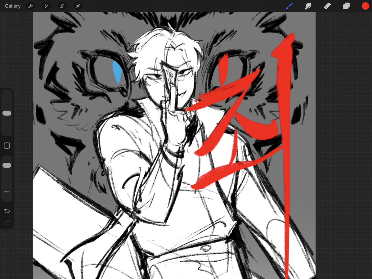The width and height of the screenshot is (372, 279).
Task: Open the red color picker
Action: (x=365, y=6)
